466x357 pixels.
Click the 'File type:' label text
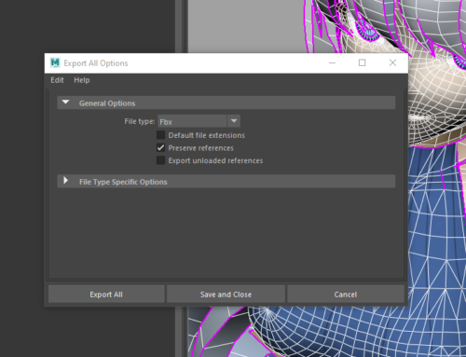(x=140, y=121)
